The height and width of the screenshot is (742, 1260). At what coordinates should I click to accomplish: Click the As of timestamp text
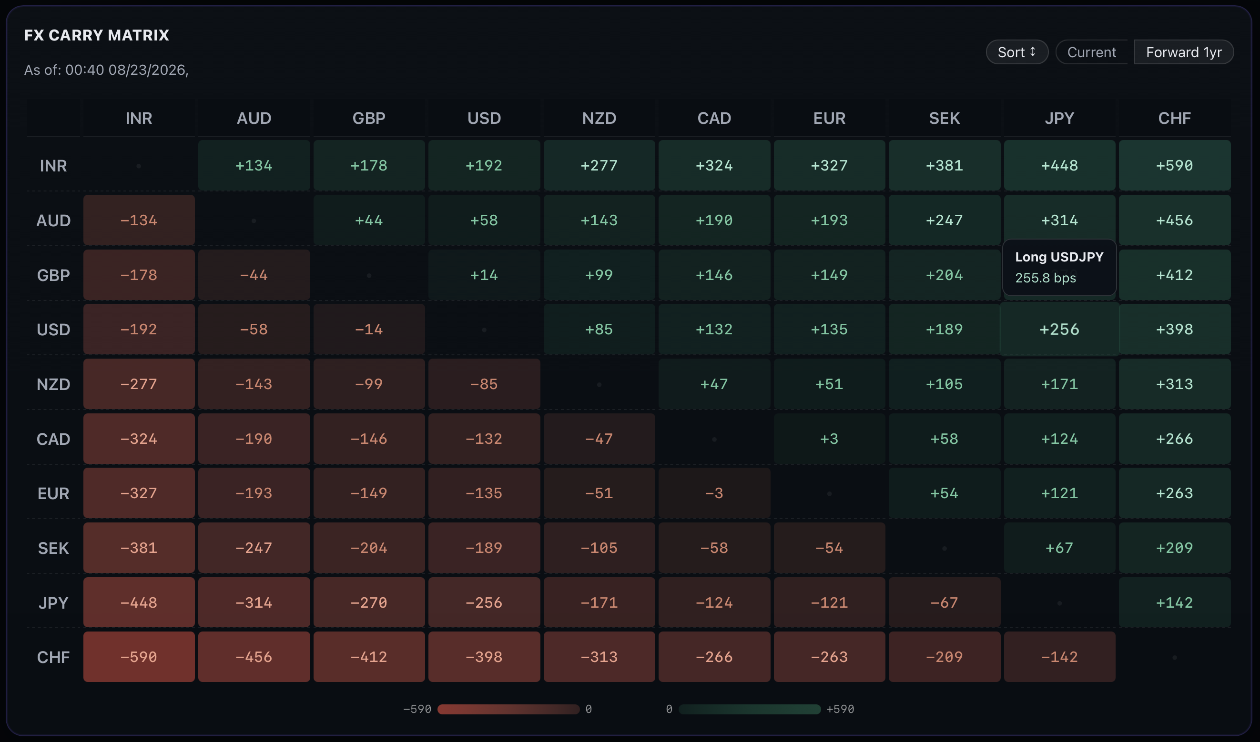click(107, 70)
